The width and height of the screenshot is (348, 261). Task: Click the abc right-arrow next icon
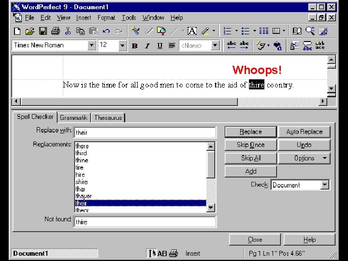coord(244,45)
